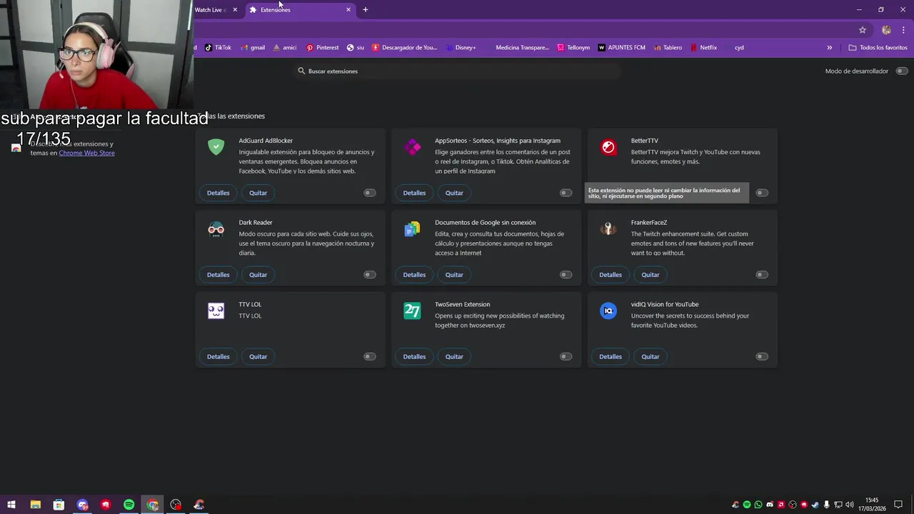Enable Documentos de Google sin conexión toggle

566,275
